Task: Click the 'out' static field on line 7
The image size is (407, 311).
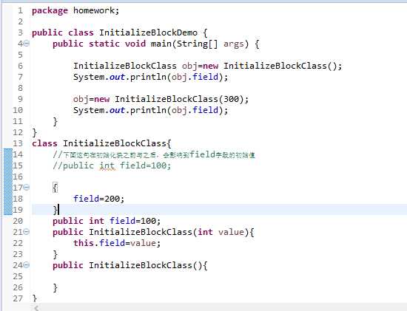Action: pyautogui.click(x=117, y=78)
